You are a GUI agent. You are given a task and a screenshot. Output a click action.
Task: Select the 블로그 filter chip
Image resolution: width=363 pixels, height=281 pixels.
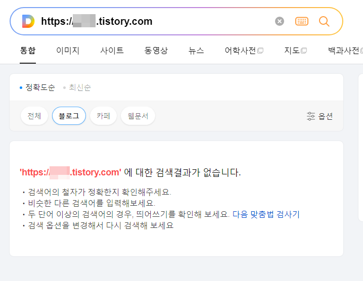tap(69, 116)
